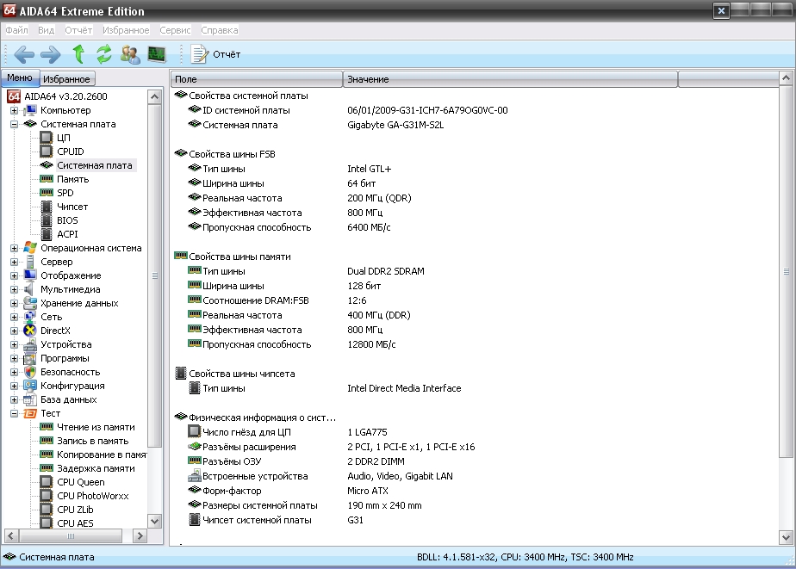Viewport: 796px width, 569px height.
Task: Select CPU ZLib benchmark
Action: pyautogui.click(x=75, y=509)
